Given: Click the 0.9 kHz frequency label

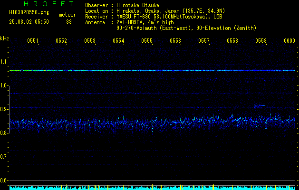Looking at the screenshot, I should (4, 109).
